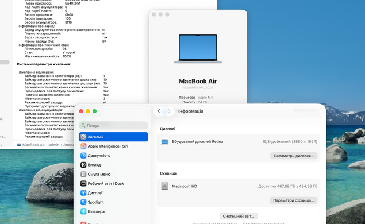Click the first Hibernate Mode: 3 line
Viewport: 365px width, 224px height.
pos(65,99)
